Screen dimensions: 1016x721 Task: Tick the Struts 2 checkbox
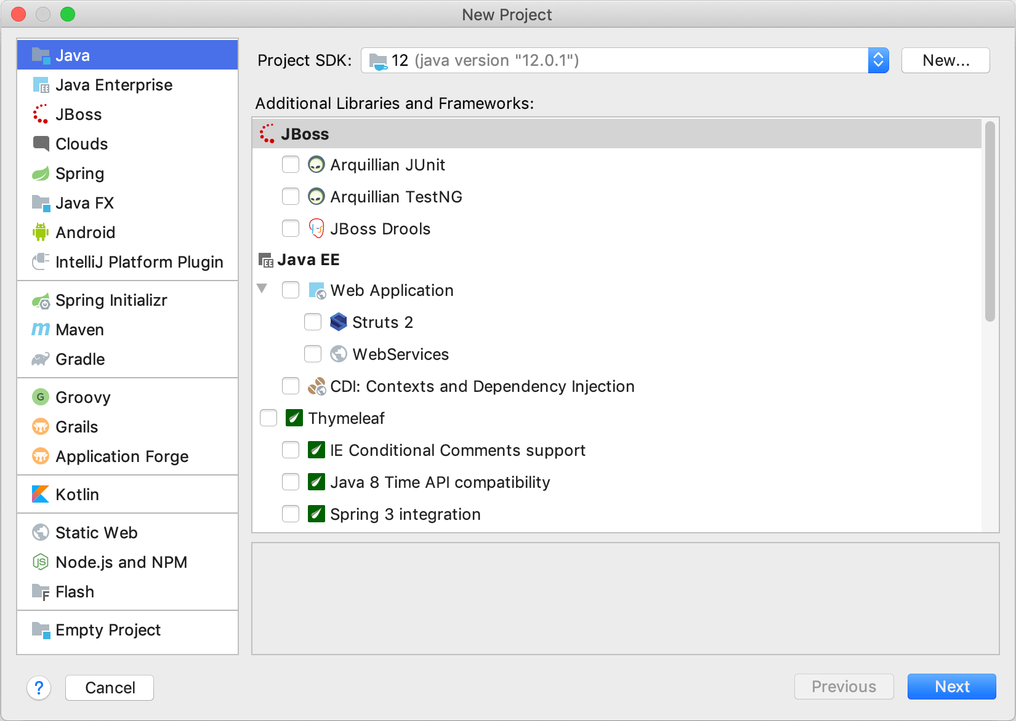click(313, 322)
